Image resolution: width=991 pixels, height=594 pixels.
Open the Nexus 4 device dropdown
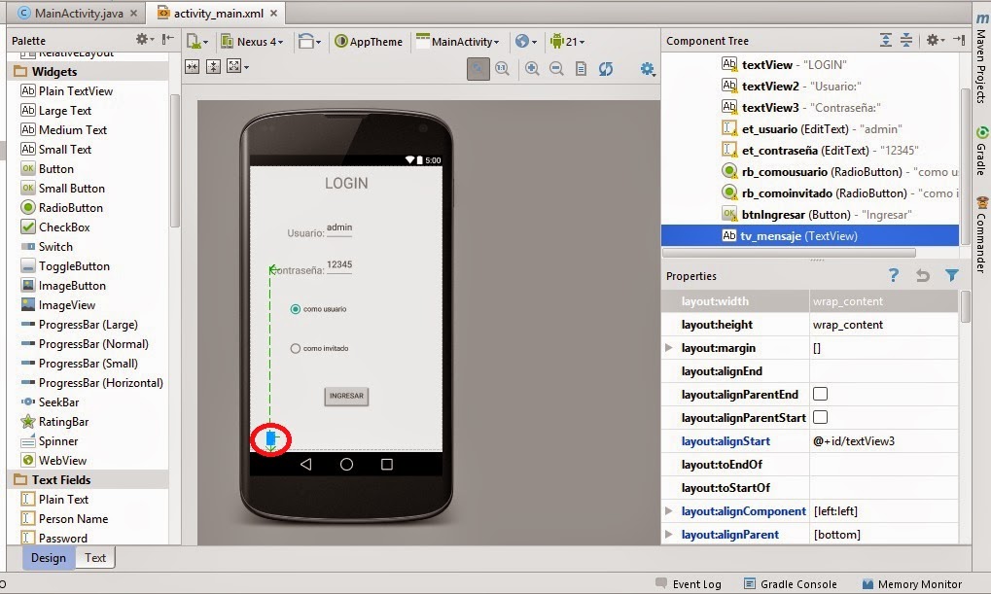pyautogui.click(x=255, y=42)
